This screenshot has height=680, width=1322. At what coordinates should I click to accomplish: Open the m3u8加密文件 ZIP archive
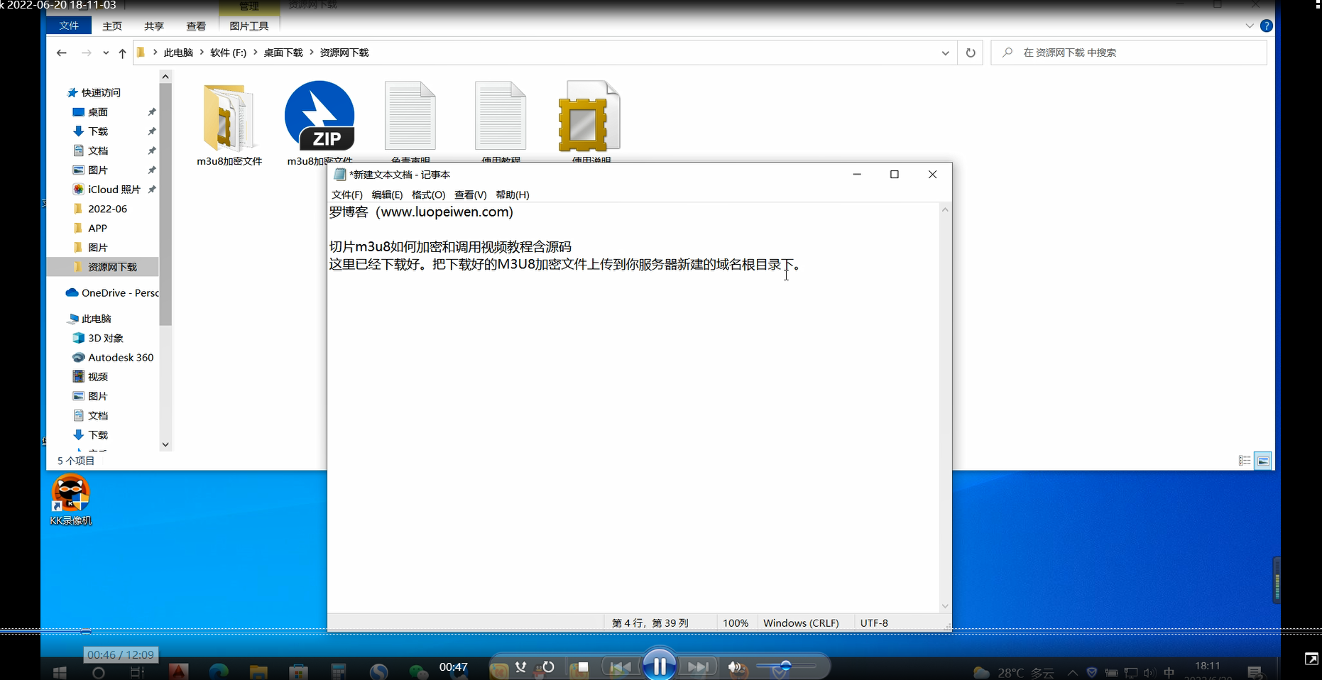(x=319, y=116)
